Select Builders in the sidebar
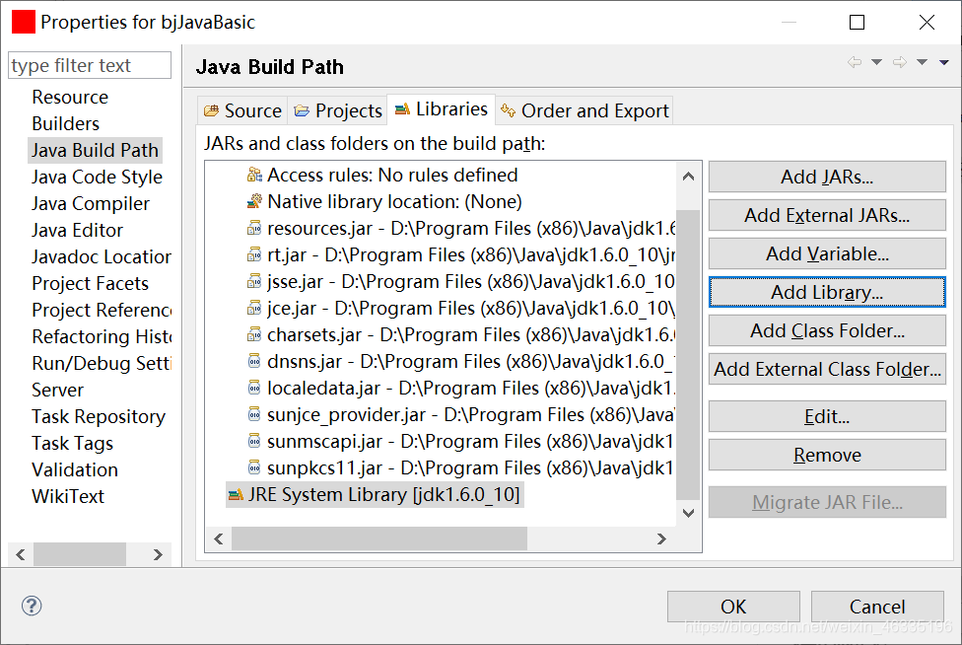The width and height of the screenshot is (962, 645). point(66,123)
